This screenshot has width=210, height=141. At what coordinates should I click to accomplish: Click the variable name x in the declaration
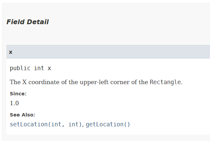click(49, 68)
